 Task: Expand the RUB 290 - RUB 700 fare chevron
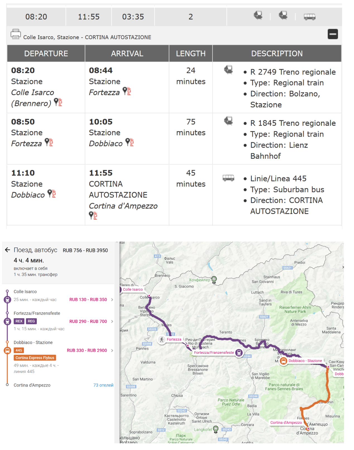coord(112,321)
